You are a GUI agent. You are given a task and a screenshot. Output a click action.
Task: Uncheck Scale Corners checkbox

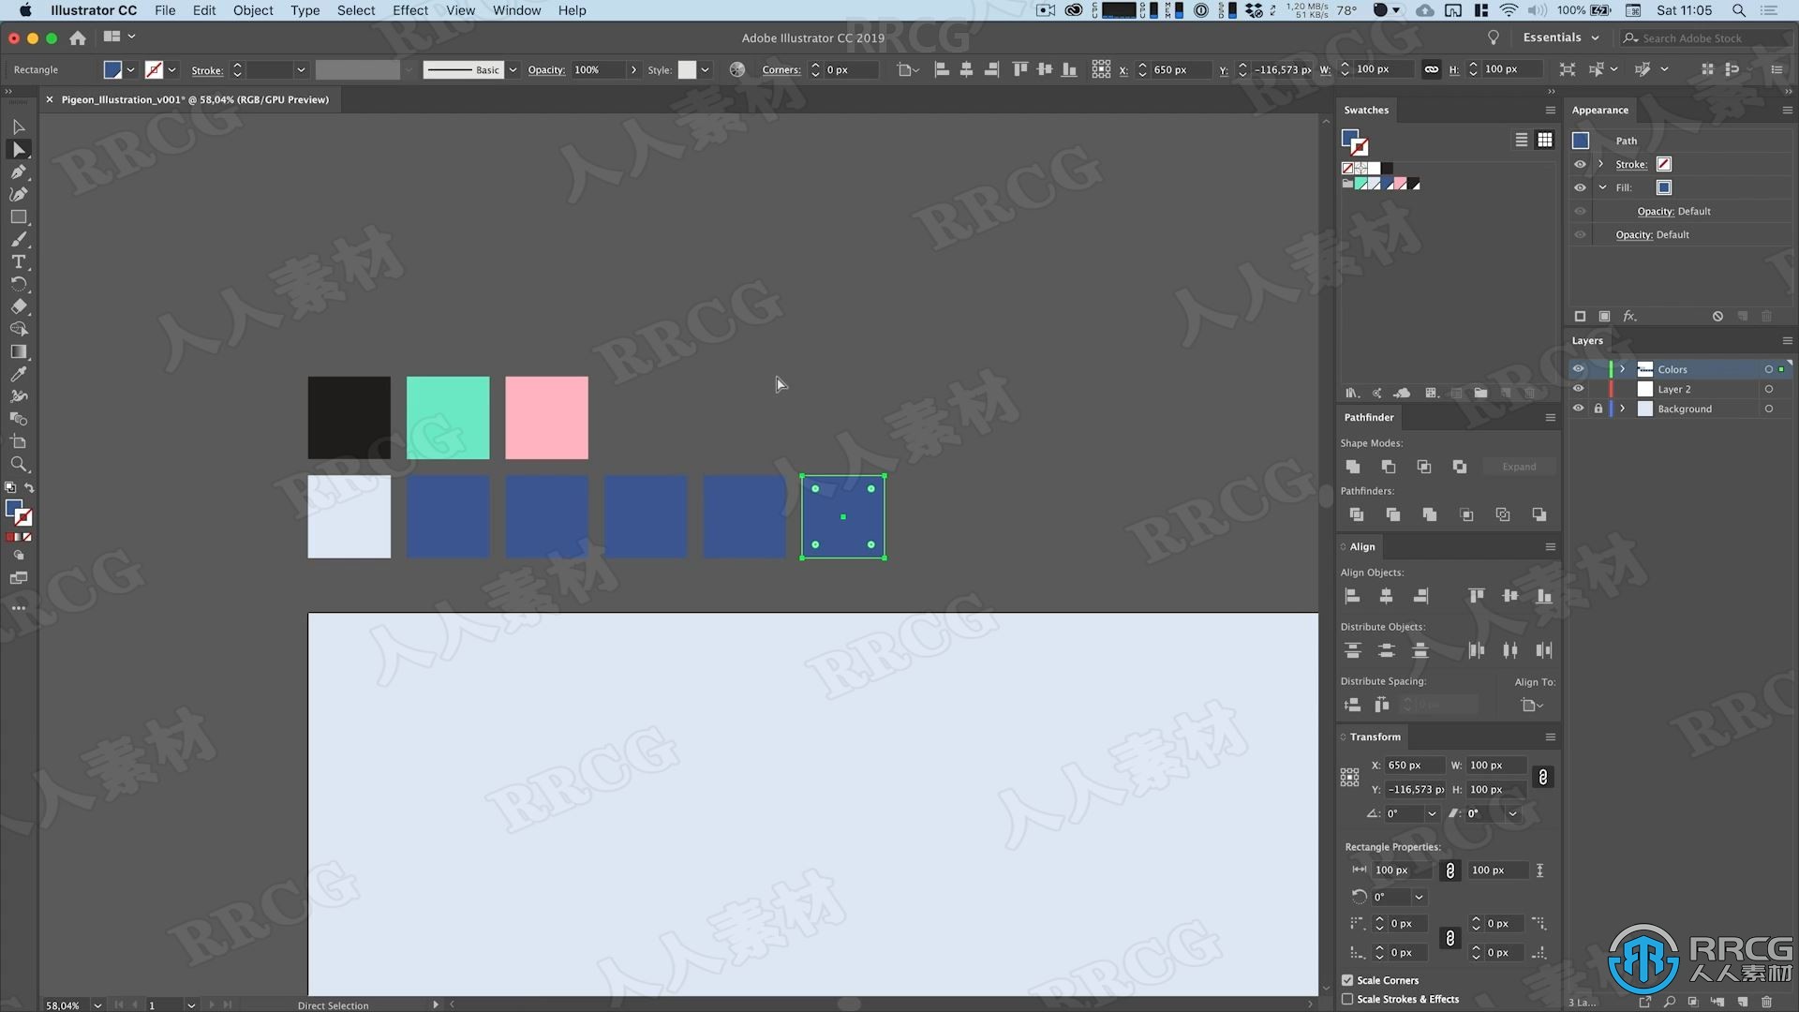[1347, 980]
